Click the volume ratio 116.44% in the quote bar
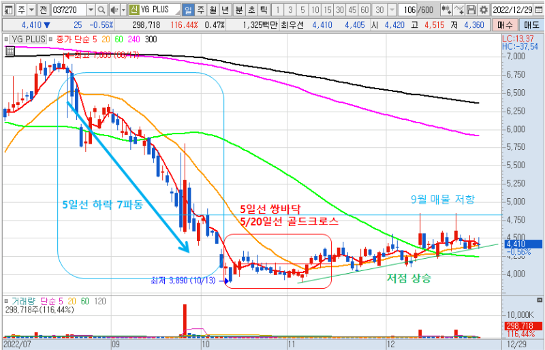545x350 pixels. click(184, 25)
